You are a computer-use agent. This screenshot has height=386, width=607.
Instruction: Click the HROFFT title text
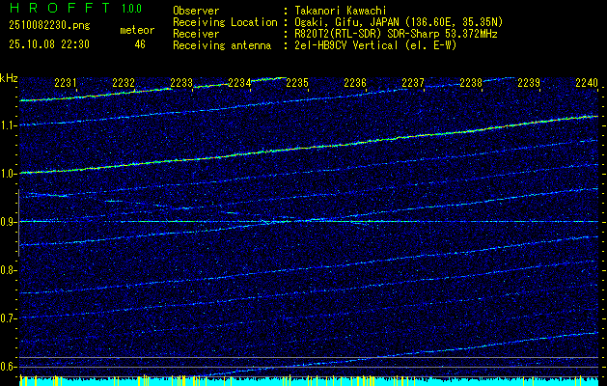(57, 9)
